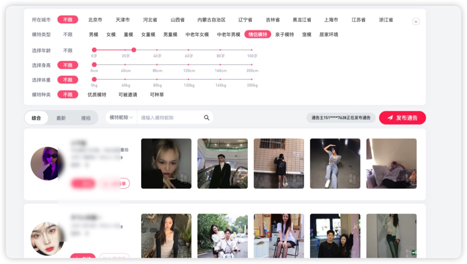Choose 吉林省 city filter
Image resolution: width=467 pixels, height=264 pixels.
(x=273, y=19)
